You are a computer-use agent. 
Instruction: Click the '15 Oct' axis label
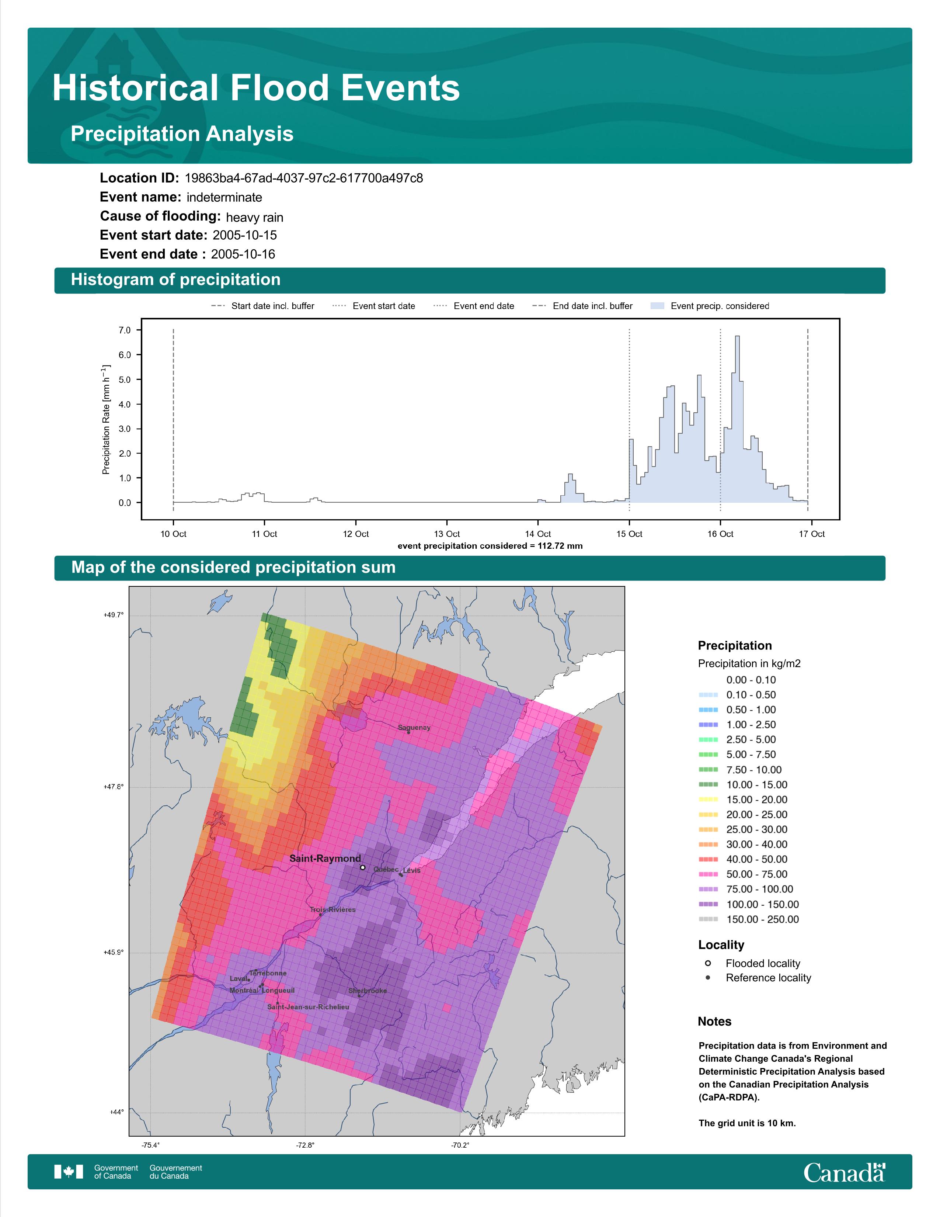coord(629,534)
